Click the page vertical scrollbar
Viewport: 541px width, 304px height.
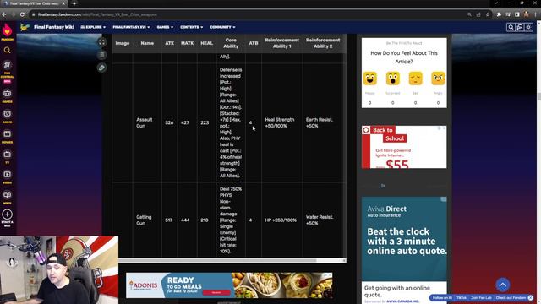pos(539,96)
